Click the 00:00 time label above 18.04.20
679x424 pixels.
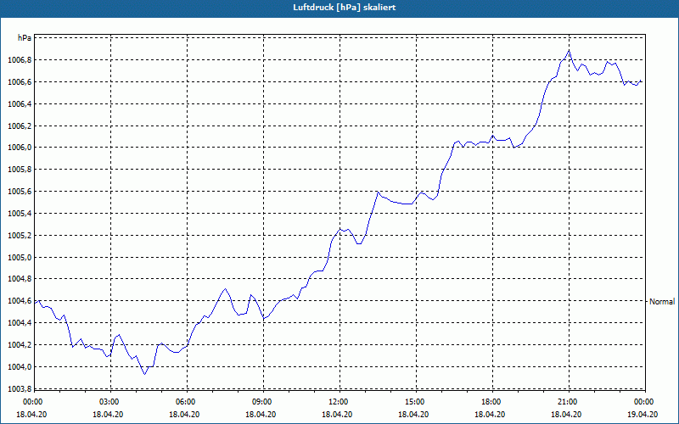[31, 402]
